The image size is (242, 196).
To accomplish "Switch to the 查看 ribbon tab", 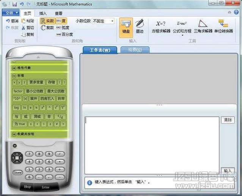I will (x=58, y=13).
